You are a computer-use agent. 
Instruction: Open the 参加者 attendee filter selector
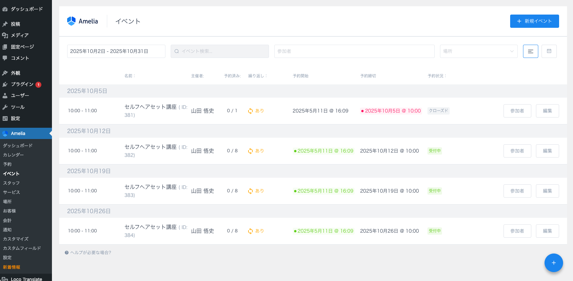[354, 51]
